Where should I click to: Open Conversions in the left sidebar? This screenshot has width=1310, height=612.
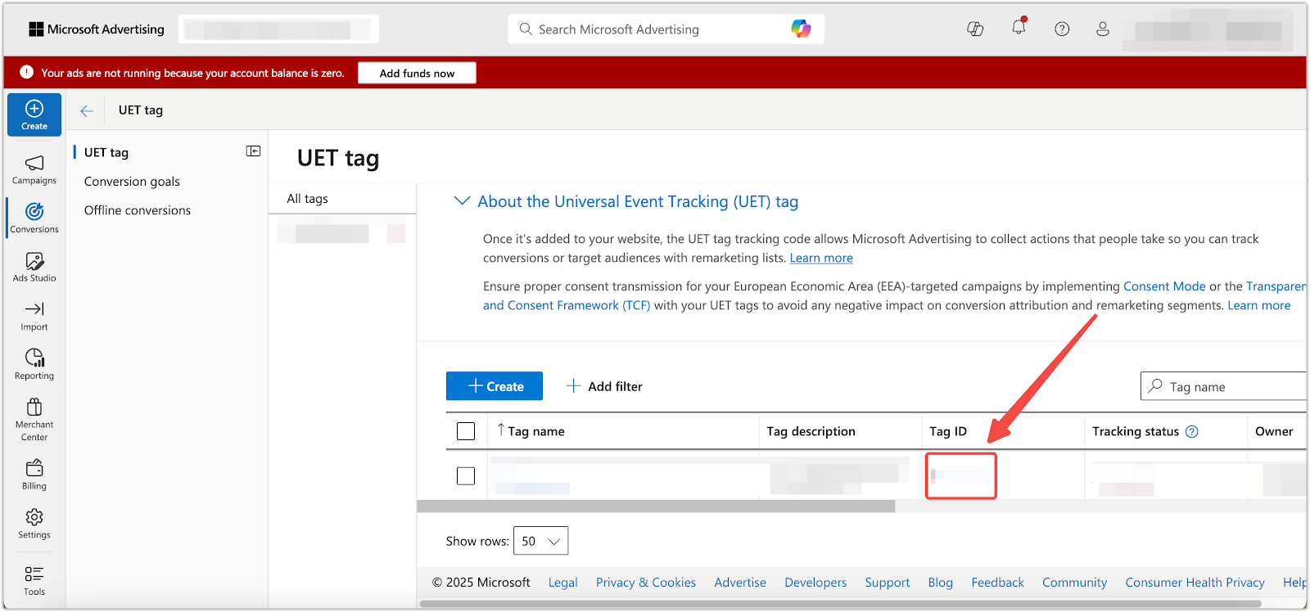(x=34, y=218)
